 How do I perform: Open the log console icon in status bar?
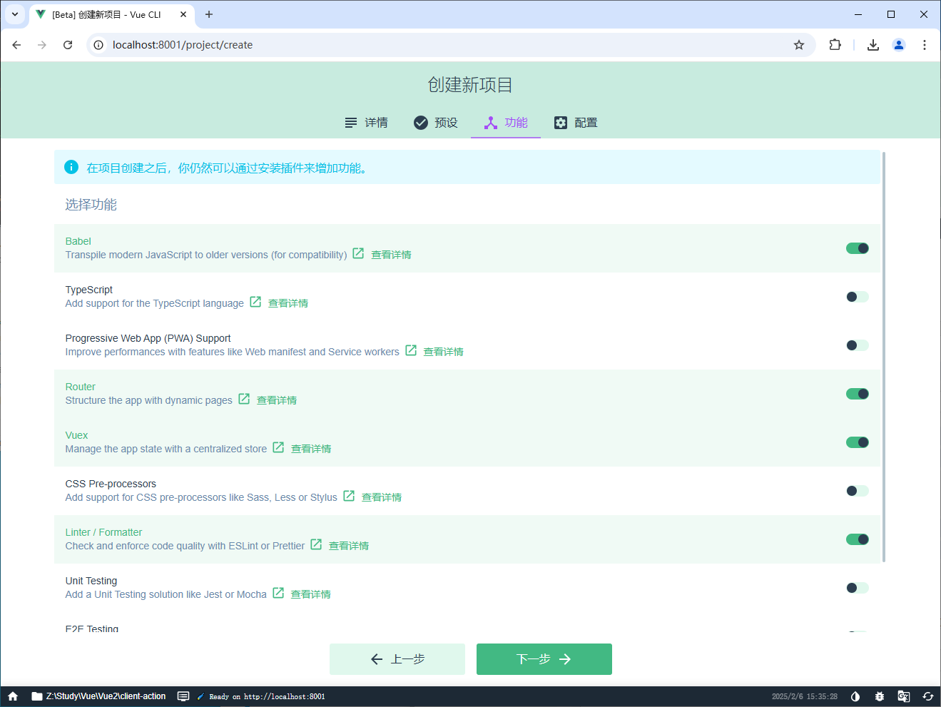click(183, 696)
